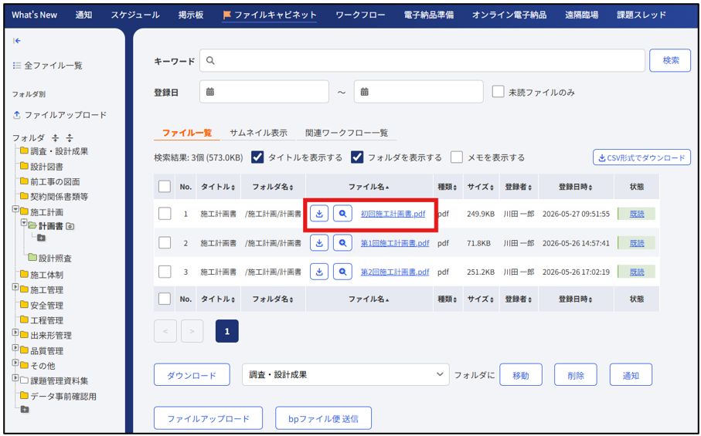This screenshot has width=701, height=436.
Task: Open the calendar icon in end date field
Action: [365, 92]
